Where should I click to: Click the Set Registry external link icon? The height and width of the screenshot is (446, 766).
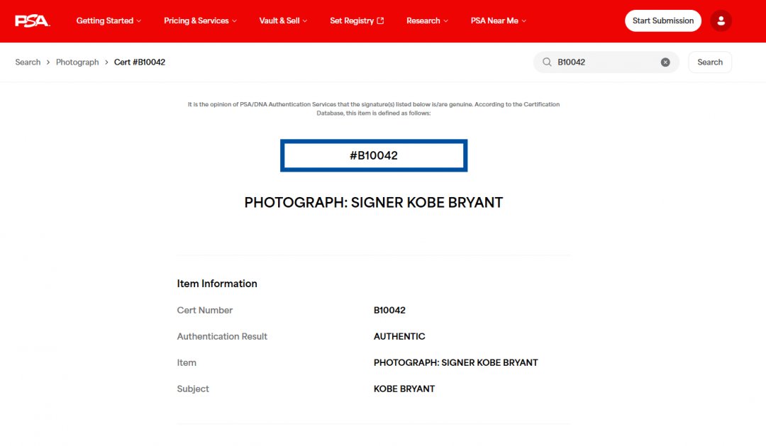point(381,21)
